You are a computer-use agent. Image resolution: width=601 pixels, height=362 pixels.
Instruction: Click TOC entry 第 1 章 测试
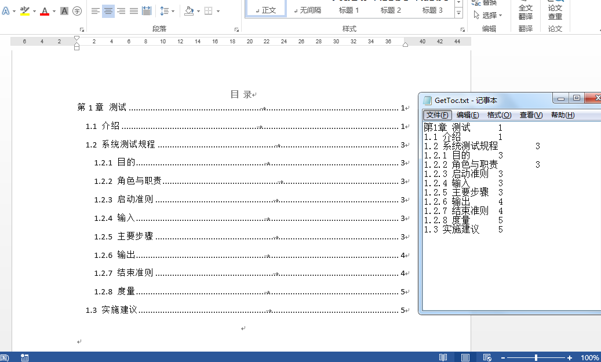243,108
